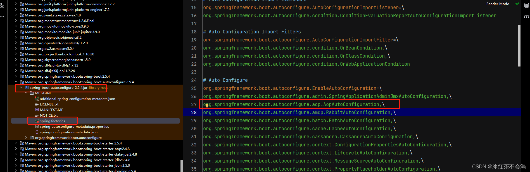Click the green inspections checkmark icon
The image size is (530, 172).
point(517,4)
